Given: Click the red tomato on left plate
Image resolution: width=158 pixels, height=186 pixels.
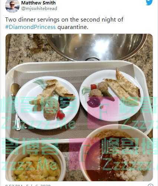Looking at the screenshot, I should click(60, 115).
